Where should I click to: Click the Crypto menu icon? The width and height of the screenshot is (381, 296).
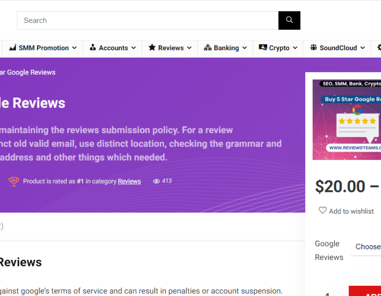[x=263, y=48]
